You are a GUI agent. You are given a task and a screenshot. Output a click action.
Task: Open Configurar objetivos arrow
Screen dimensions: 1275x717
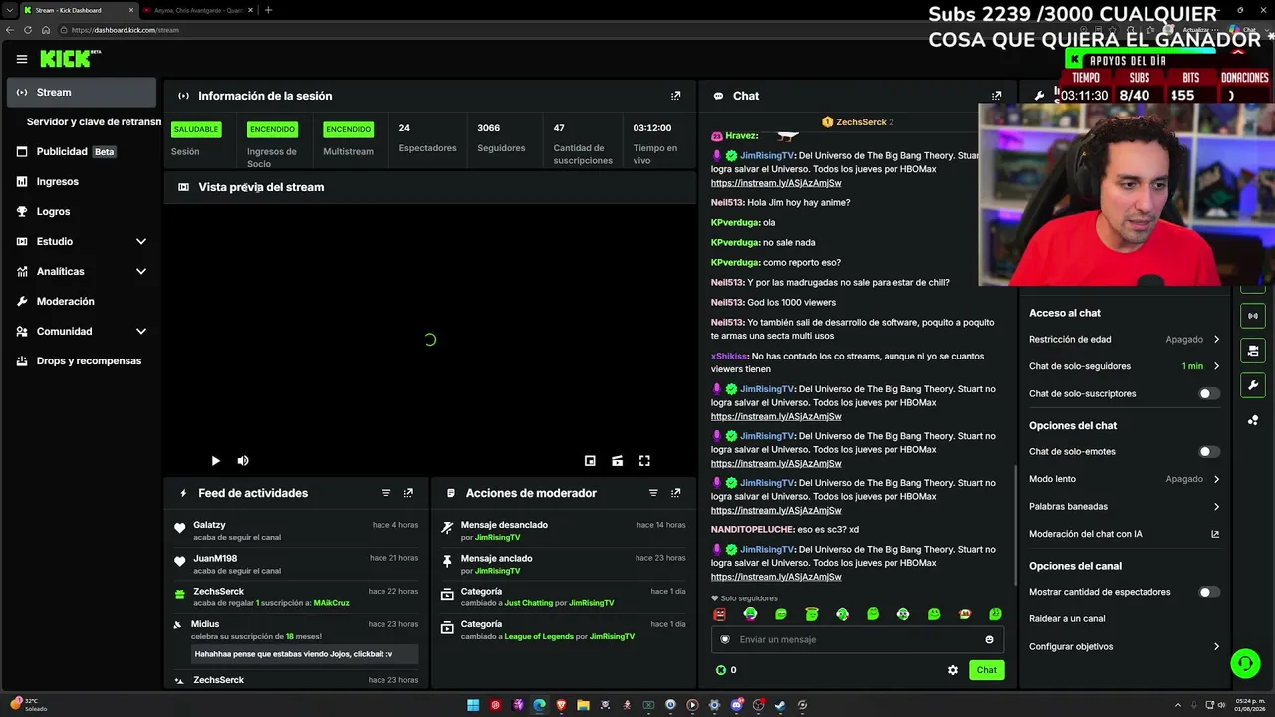(x=1216, y=647)
